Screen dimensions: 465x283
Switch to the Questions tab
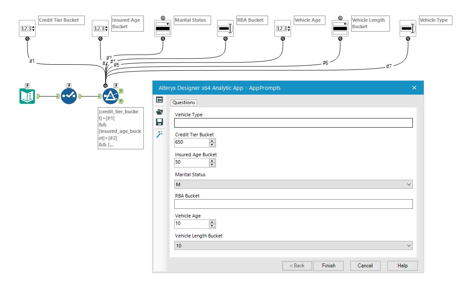coord(183,102)
